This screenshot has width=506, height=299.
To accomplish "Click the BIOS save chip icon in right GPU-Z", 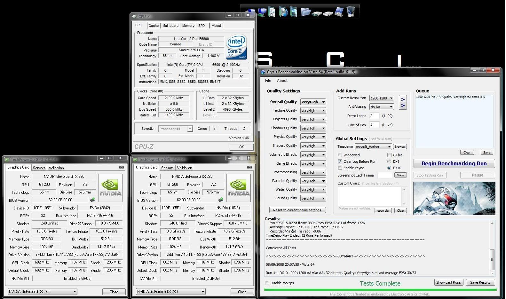I will click(221, 200).
